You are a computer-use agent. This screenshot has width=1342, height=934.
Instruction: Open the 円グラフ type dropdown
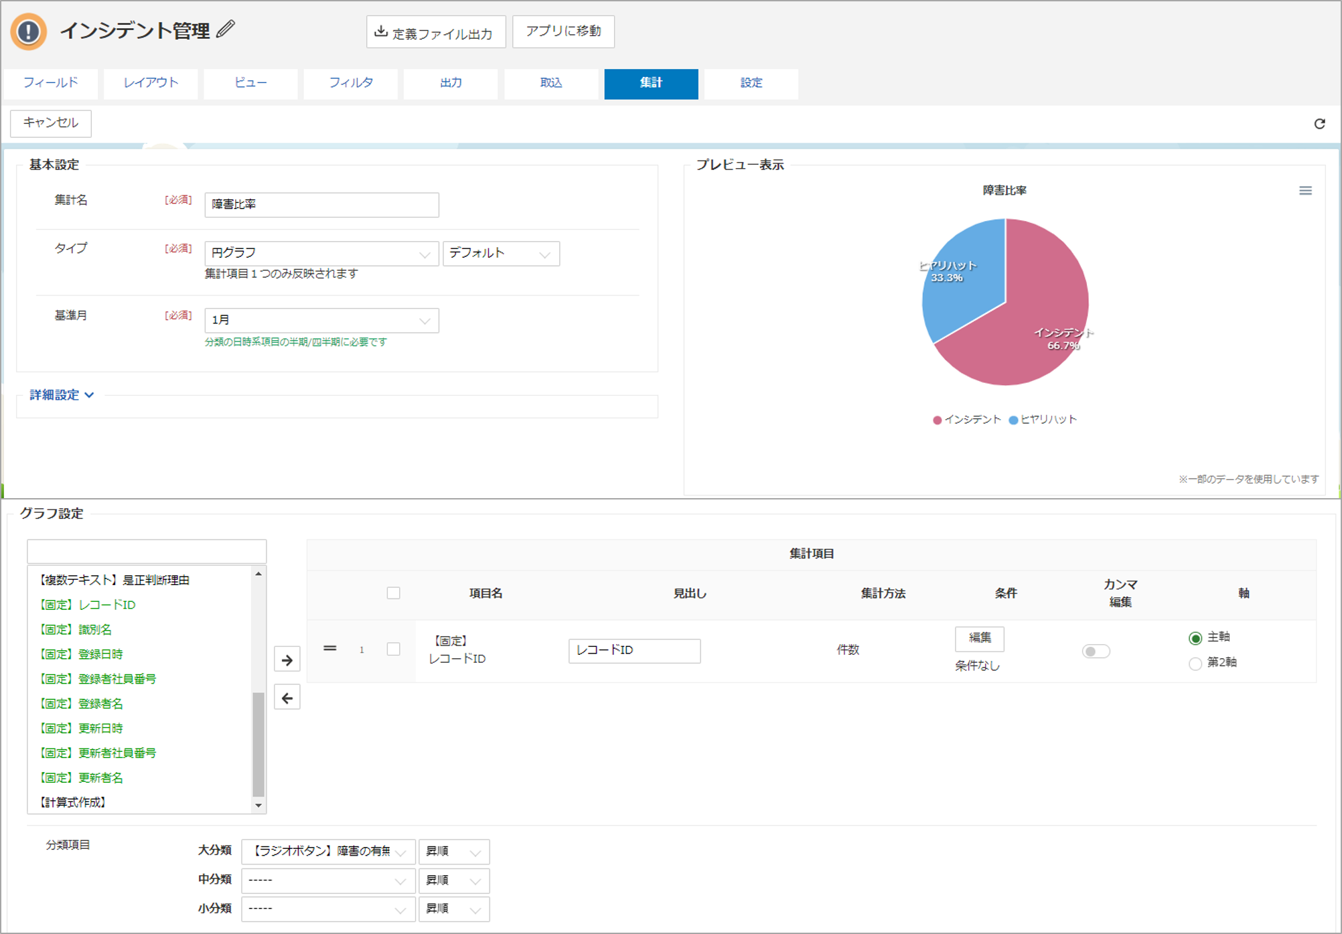pyautogui.click(x=321, y=254)
